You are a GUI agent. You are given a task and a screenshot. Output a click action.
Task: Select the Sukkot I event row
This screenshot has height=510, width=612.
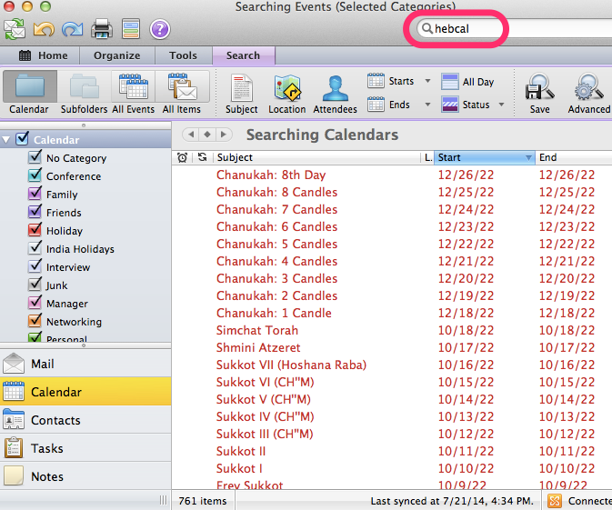(392, 468)
